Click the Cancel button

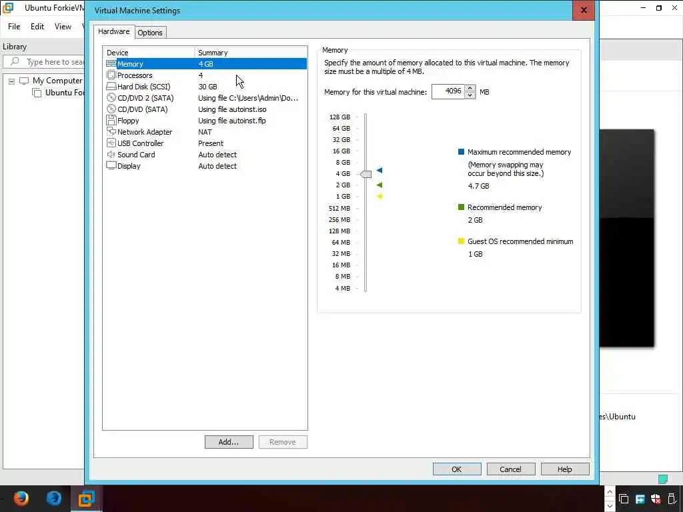(510, 469)
